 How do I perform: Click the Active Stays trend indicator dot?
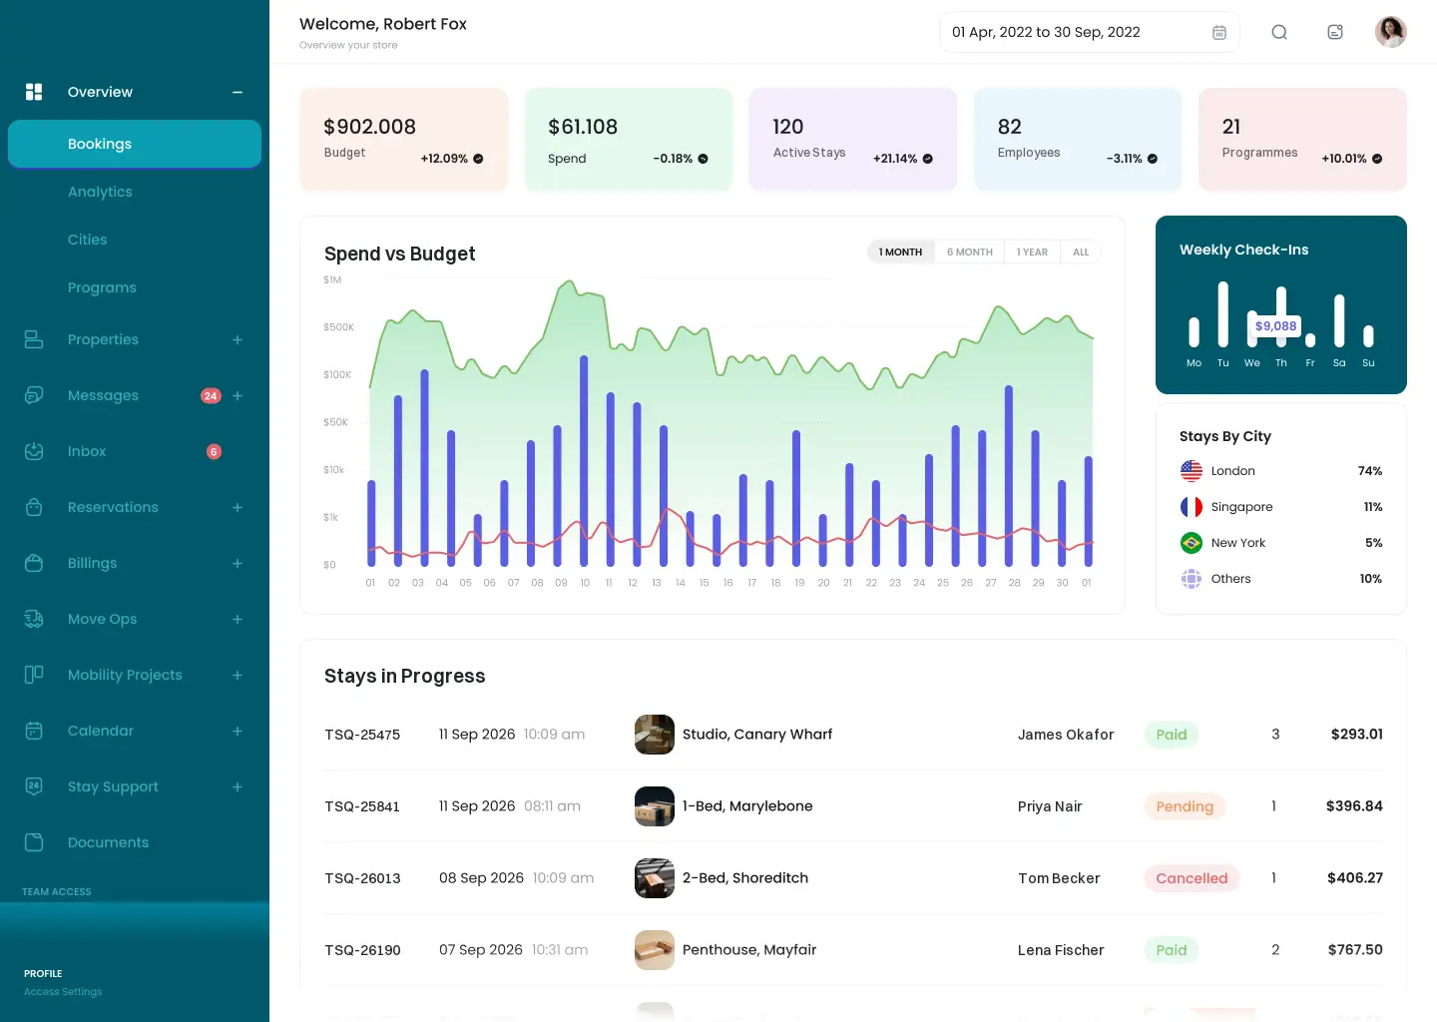coord(927,159)
